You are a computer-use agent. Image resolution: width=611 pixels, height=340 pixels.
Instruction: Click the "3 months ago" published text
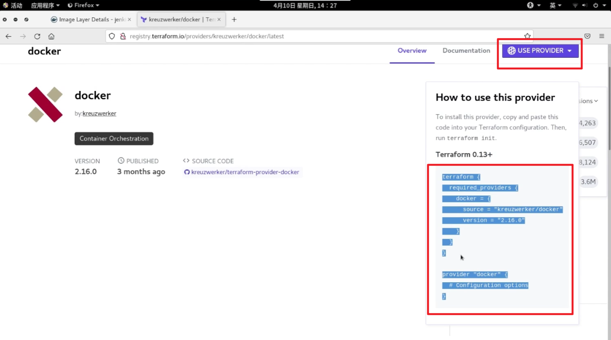point(141,172)
